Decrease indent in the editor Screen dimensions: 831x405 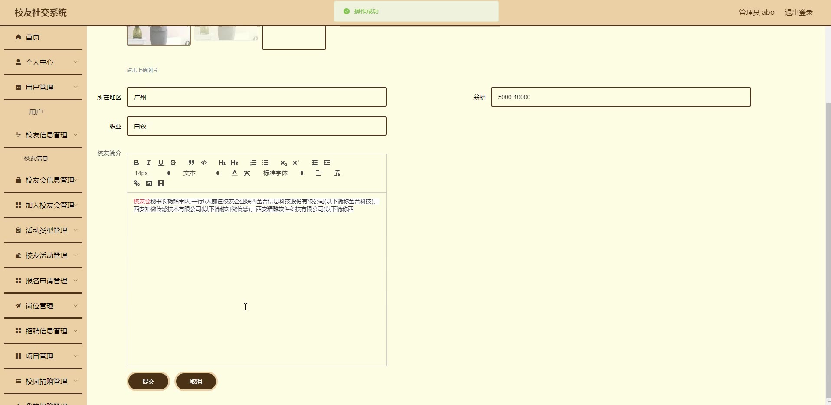coord(315,163)
